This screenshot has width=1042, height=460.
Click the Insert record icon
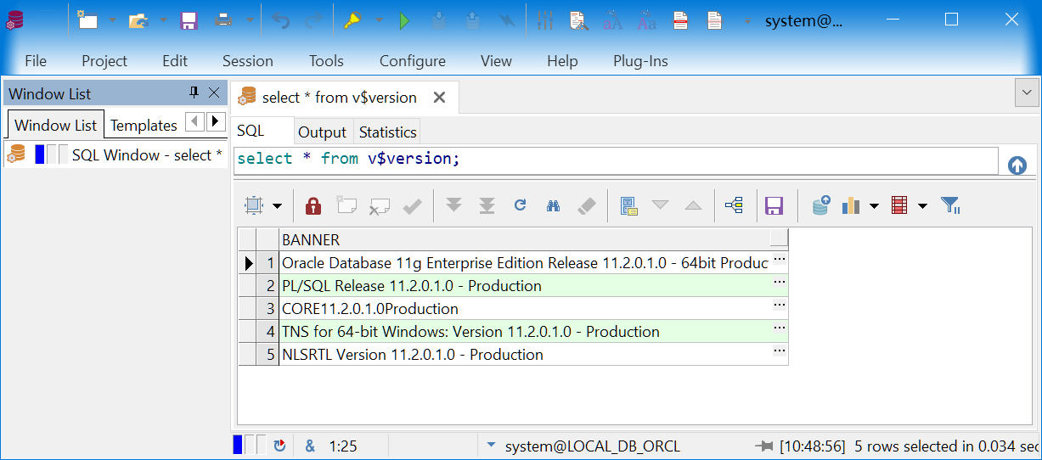coord(346,205)
